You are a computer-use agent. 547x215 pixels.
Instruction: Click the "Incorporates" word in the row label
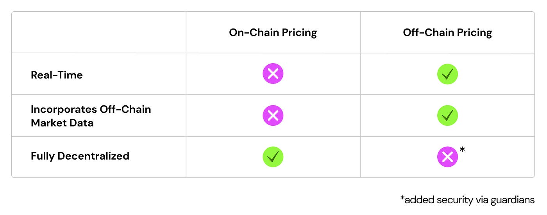coord(64,109)
